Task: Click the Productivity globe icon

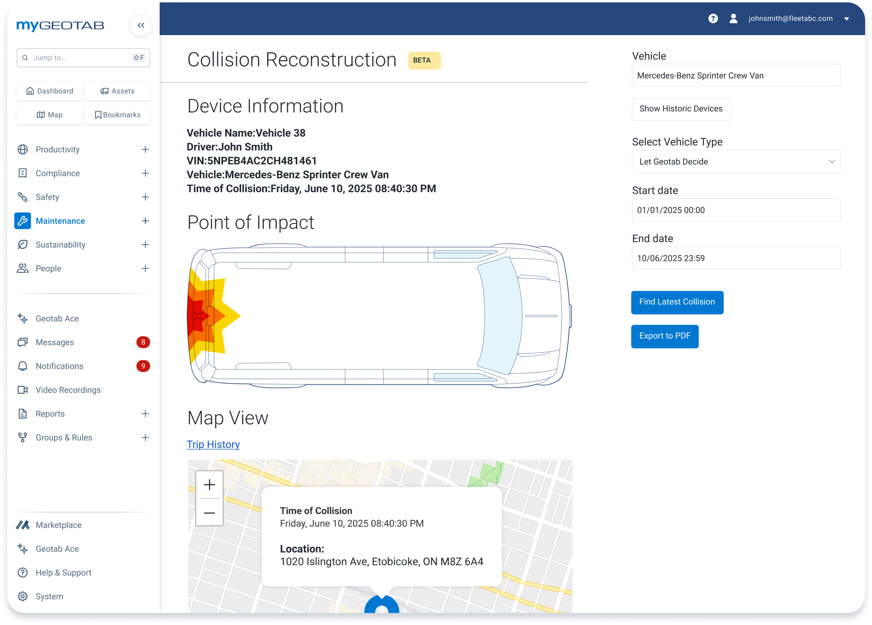Action: click(x=23, y=150)
